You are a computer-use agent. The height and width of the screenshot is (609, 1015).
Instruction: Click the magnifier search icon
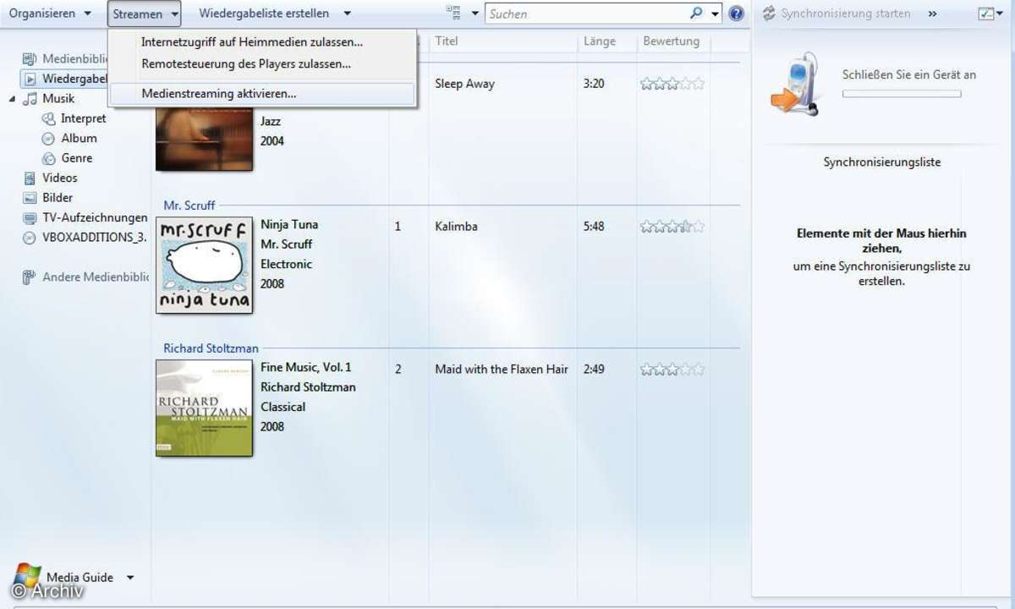pos(696,14)
